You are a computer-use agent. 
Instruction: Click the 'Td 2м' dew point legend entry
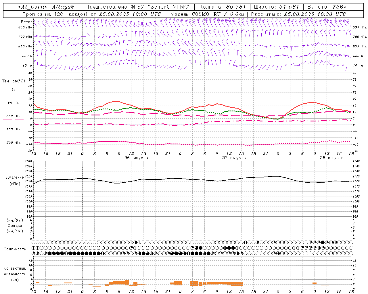(x=14, y=103)
